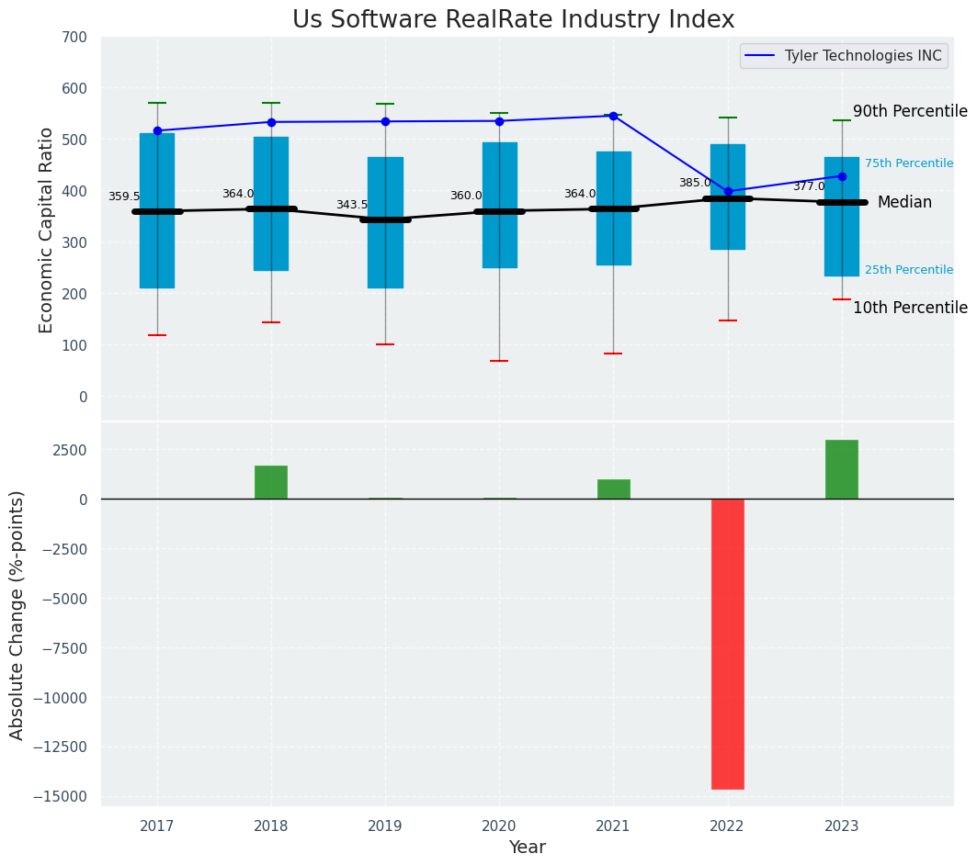This screenshot has height=865, width=977.
Task: Click the 90th Percentile annotation label
Action: [909, 111]
